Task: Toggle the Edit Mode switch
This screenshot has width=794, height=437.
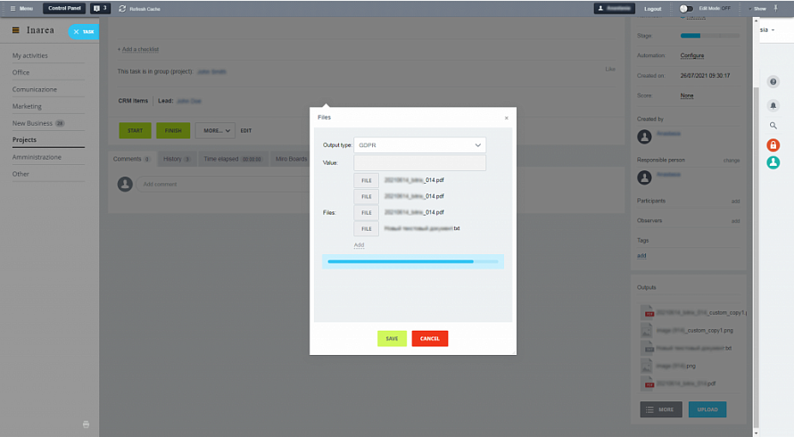Action: (686, 8)
